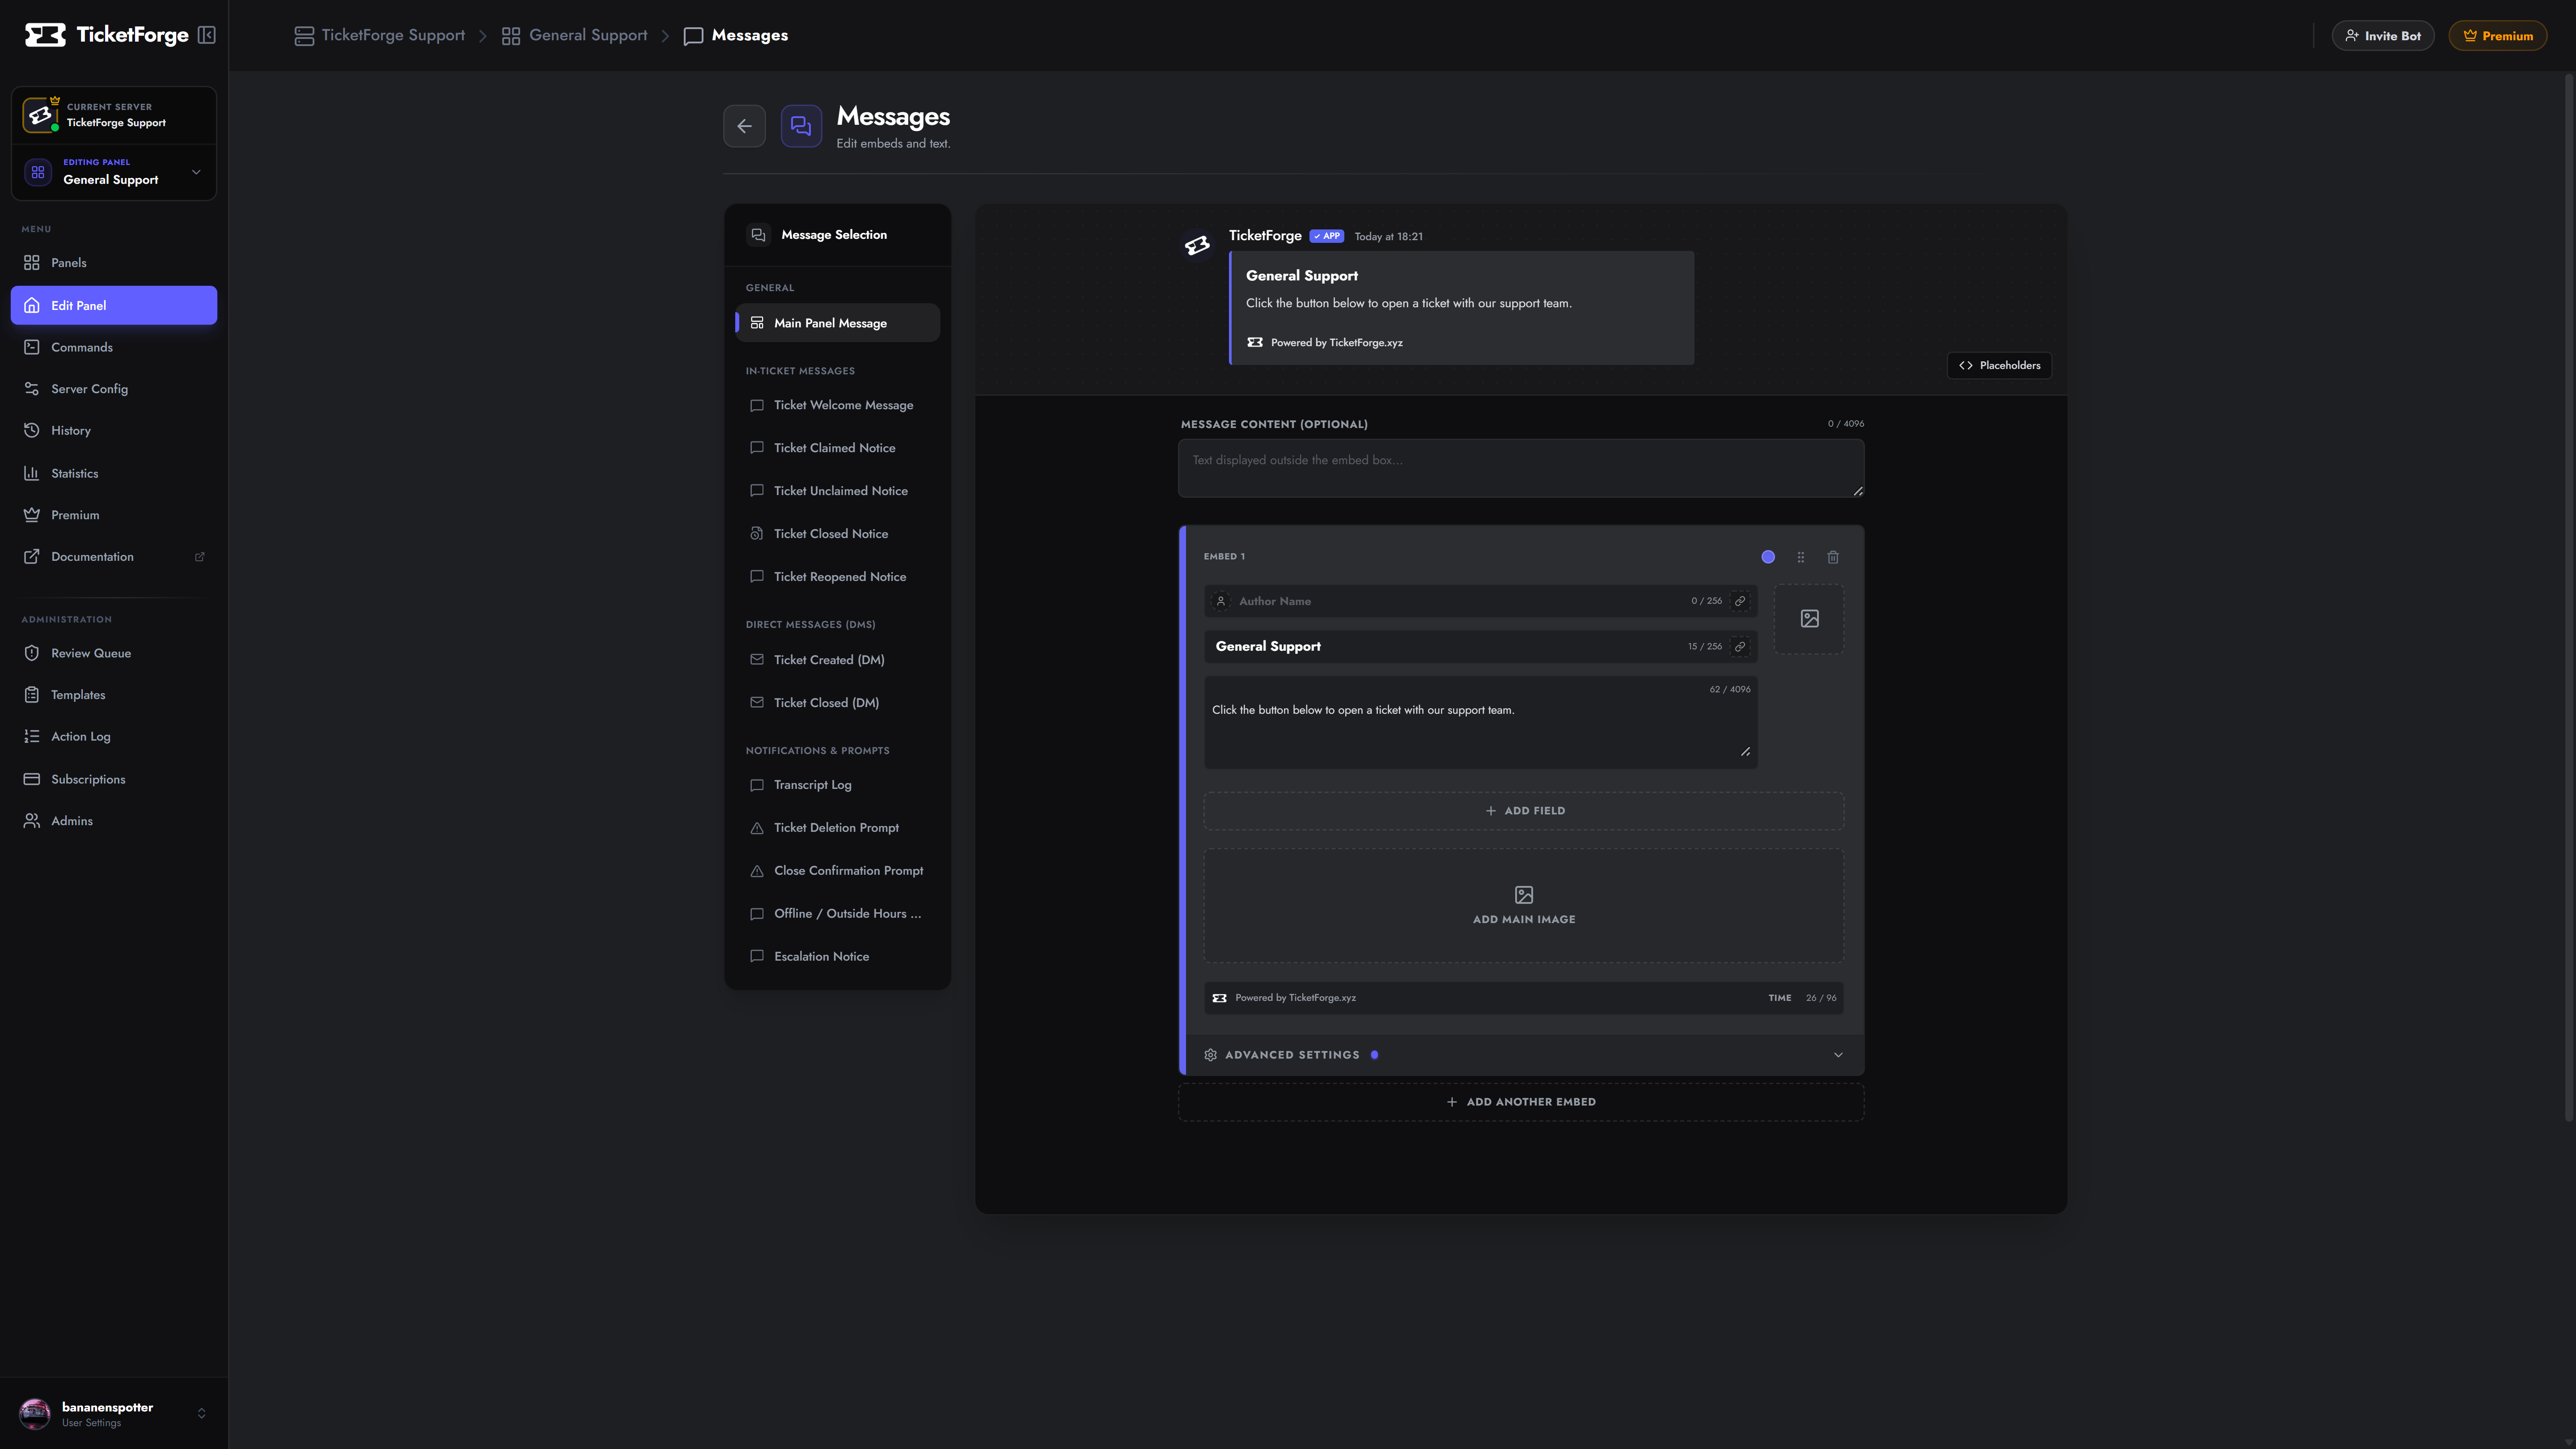Select Transcript Log message
The width and height of the screenshot is (2576, 1449).
click(838, 785)
